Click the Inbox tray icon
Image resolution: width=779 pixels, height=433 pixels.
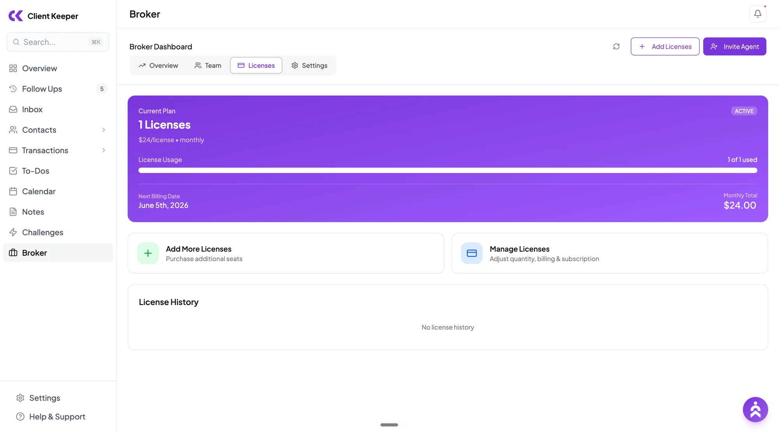pos(13,109)
